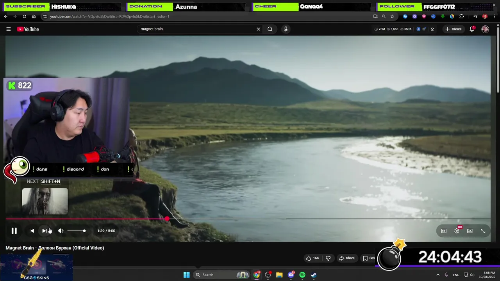The width and height of the screenshot is (500, 281).
Task: Open the next video thumbnail preview
Action: coord(45,201)
